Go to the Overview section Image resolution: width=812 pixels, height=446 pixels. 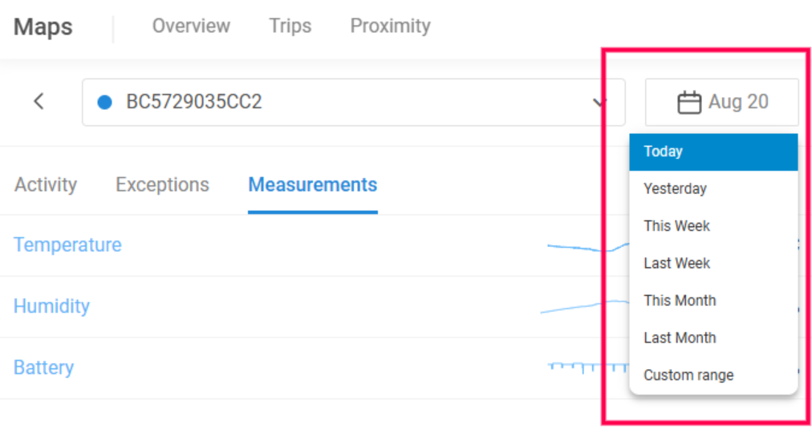point(191,26)
